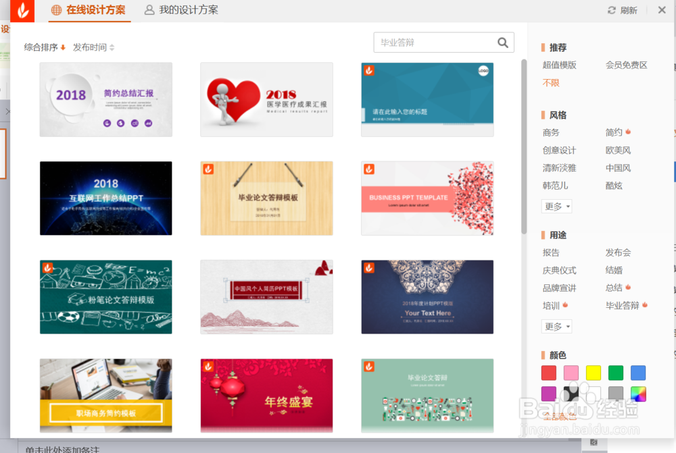Filter by 简约 style
676x453 pixels.
click(614, 132)
